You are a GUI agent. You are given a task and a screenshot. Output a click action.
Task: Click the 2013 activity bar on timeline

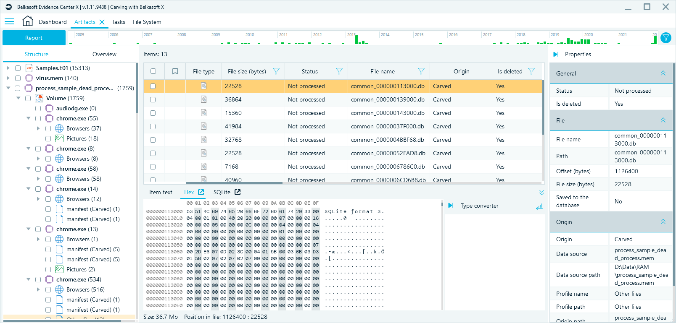click(x=356, y=39)
